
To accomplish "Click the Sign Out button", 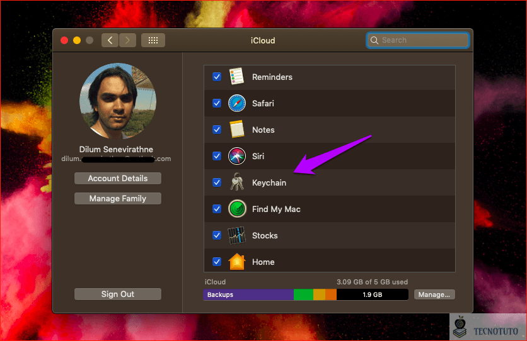I will pyautogui.click(x=118, y=294).
